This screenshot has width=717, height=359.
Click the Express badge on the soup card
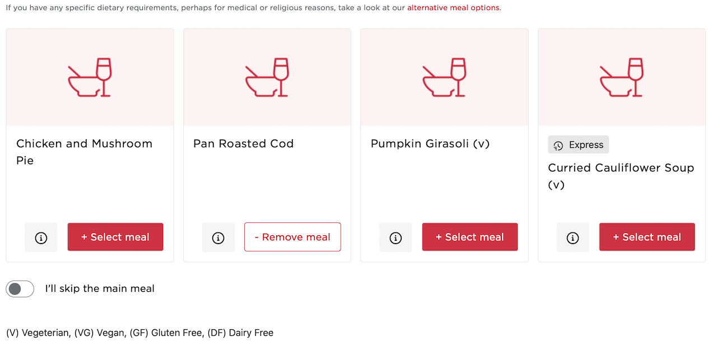(579, 144)
